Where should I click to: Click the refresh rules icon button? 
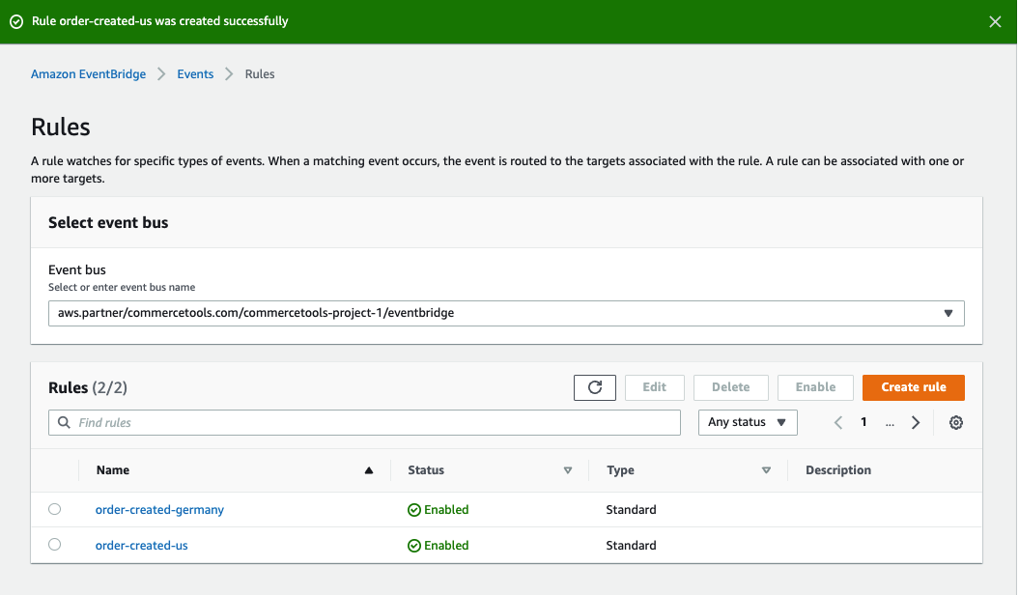coord(595,387)
